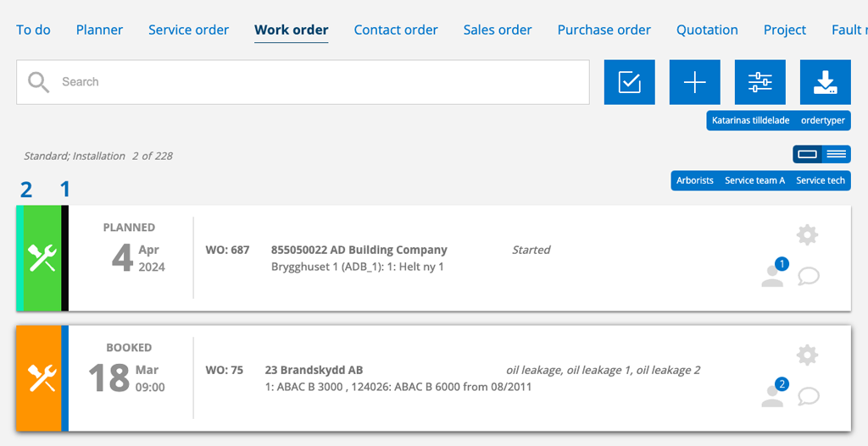This screenshot has height=446, width=868.
Task: View assigned persons on WO 75
Action: (775, 393)
